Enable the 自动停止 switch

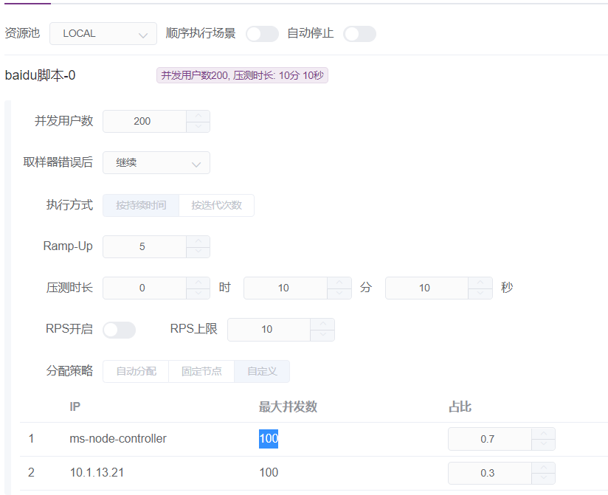[x=359, y=34]
